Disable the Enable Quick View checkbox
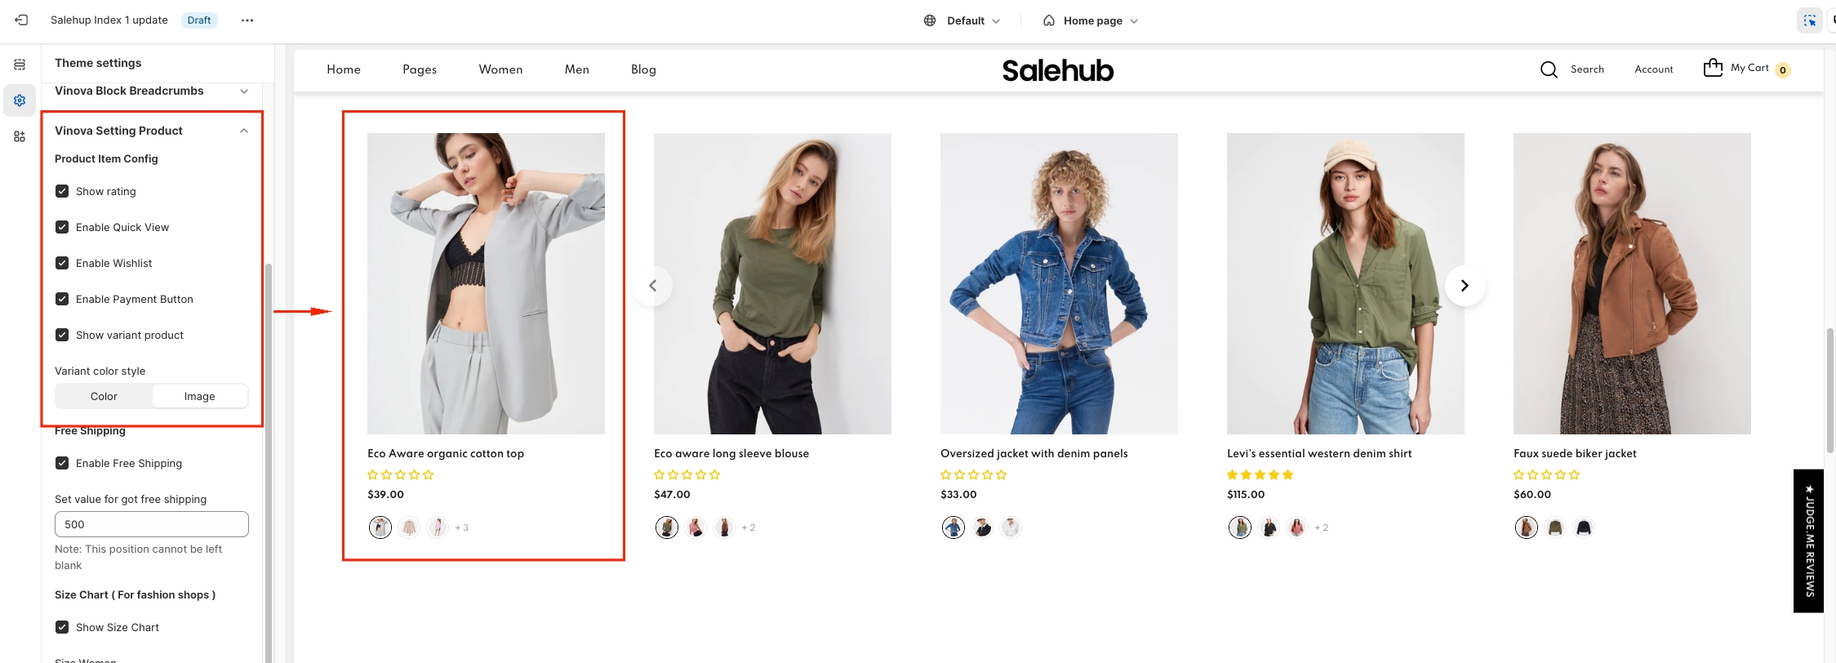This screenshot has width=1836, height=663. 62,227
